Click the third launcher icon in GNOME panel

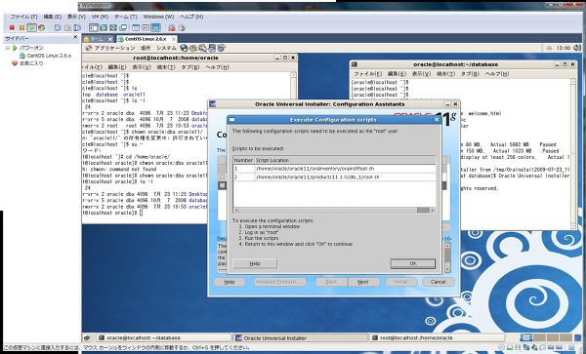(x=202, y=48)
